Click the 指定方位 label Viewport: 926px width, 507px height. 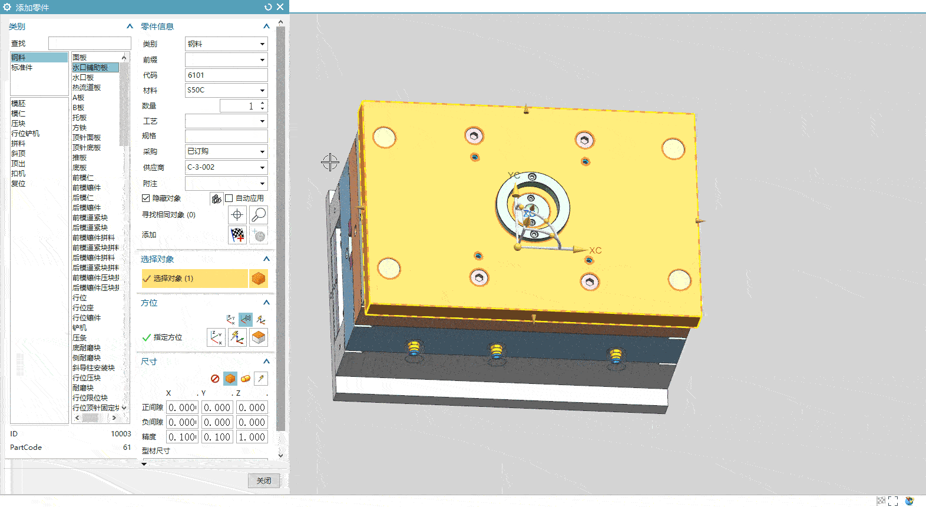pyautogui.click(x=168, y=337)
